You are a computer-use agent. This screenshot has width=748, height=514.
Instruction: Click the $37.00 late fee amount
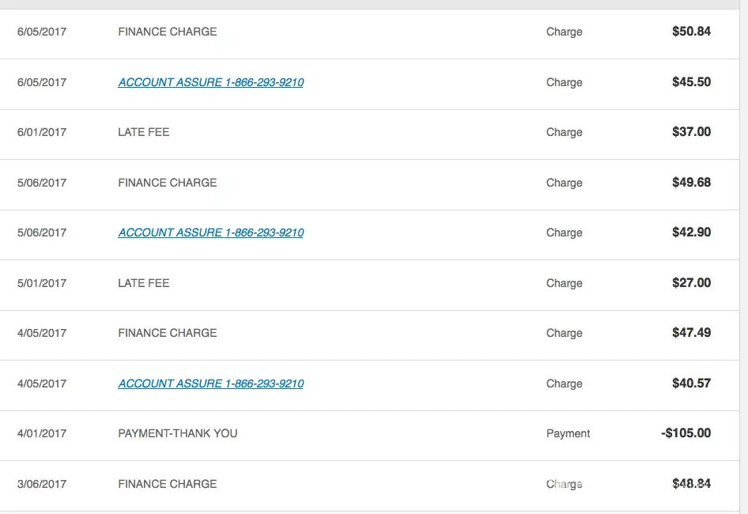pyautogui.click(x=691, y=132)
